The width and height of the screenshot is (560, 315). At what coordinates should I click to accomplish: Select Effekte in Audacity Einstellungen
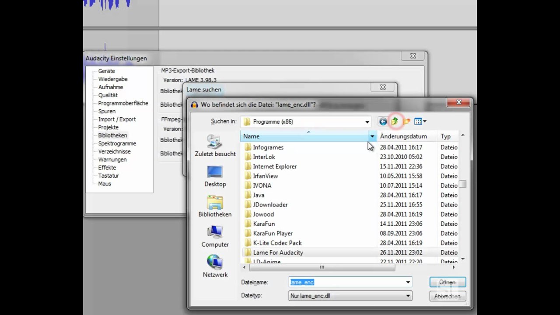click(107, 168)
